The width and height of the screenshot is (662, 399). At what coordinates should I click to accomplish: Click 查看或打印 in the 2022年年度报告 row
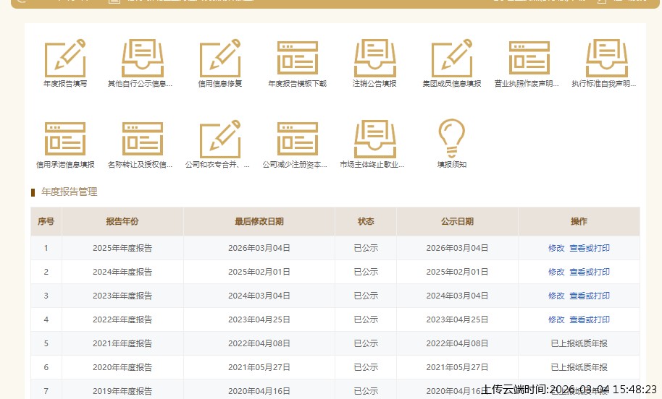point(590,319)
